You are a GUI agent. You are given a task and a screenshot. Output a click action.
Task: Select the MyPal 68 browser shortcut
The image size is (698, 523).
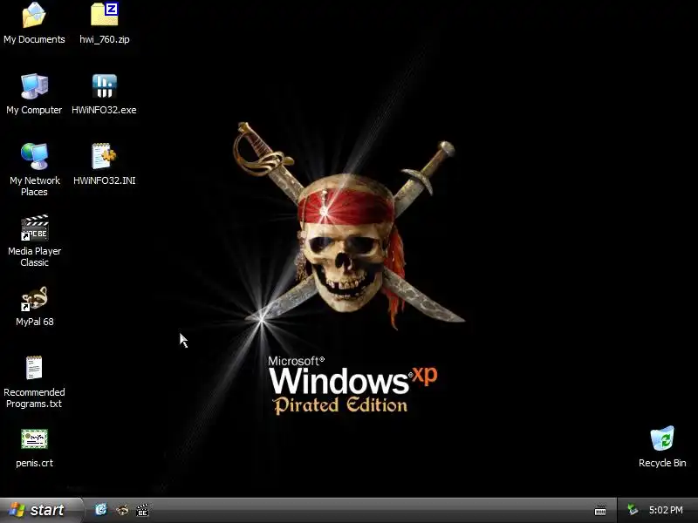click(x=34, y=298)
